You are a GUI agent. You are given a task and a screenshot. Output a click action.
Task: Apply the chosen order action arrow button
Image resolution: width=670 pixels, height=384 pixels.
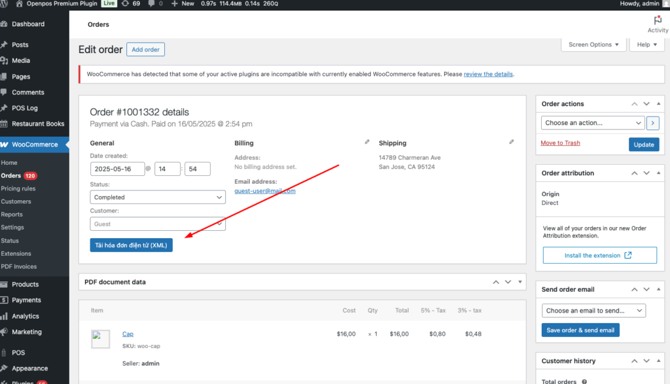(x=652, y=123)
